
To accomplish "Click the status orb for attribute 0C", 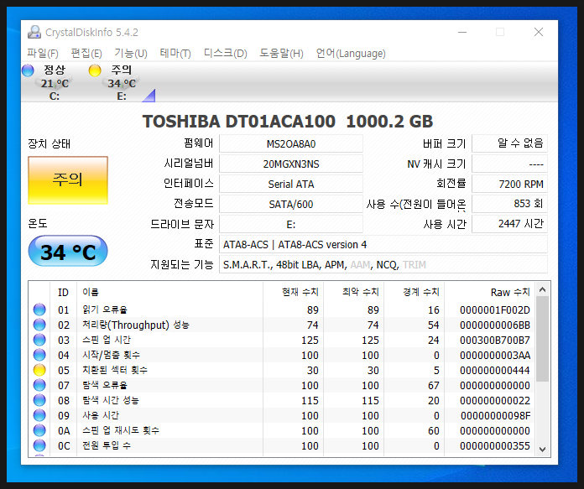I will pos(39,445).
